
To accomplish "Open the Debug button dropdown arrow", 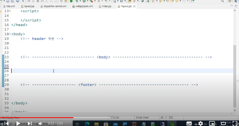I will (x=80, y=1).
